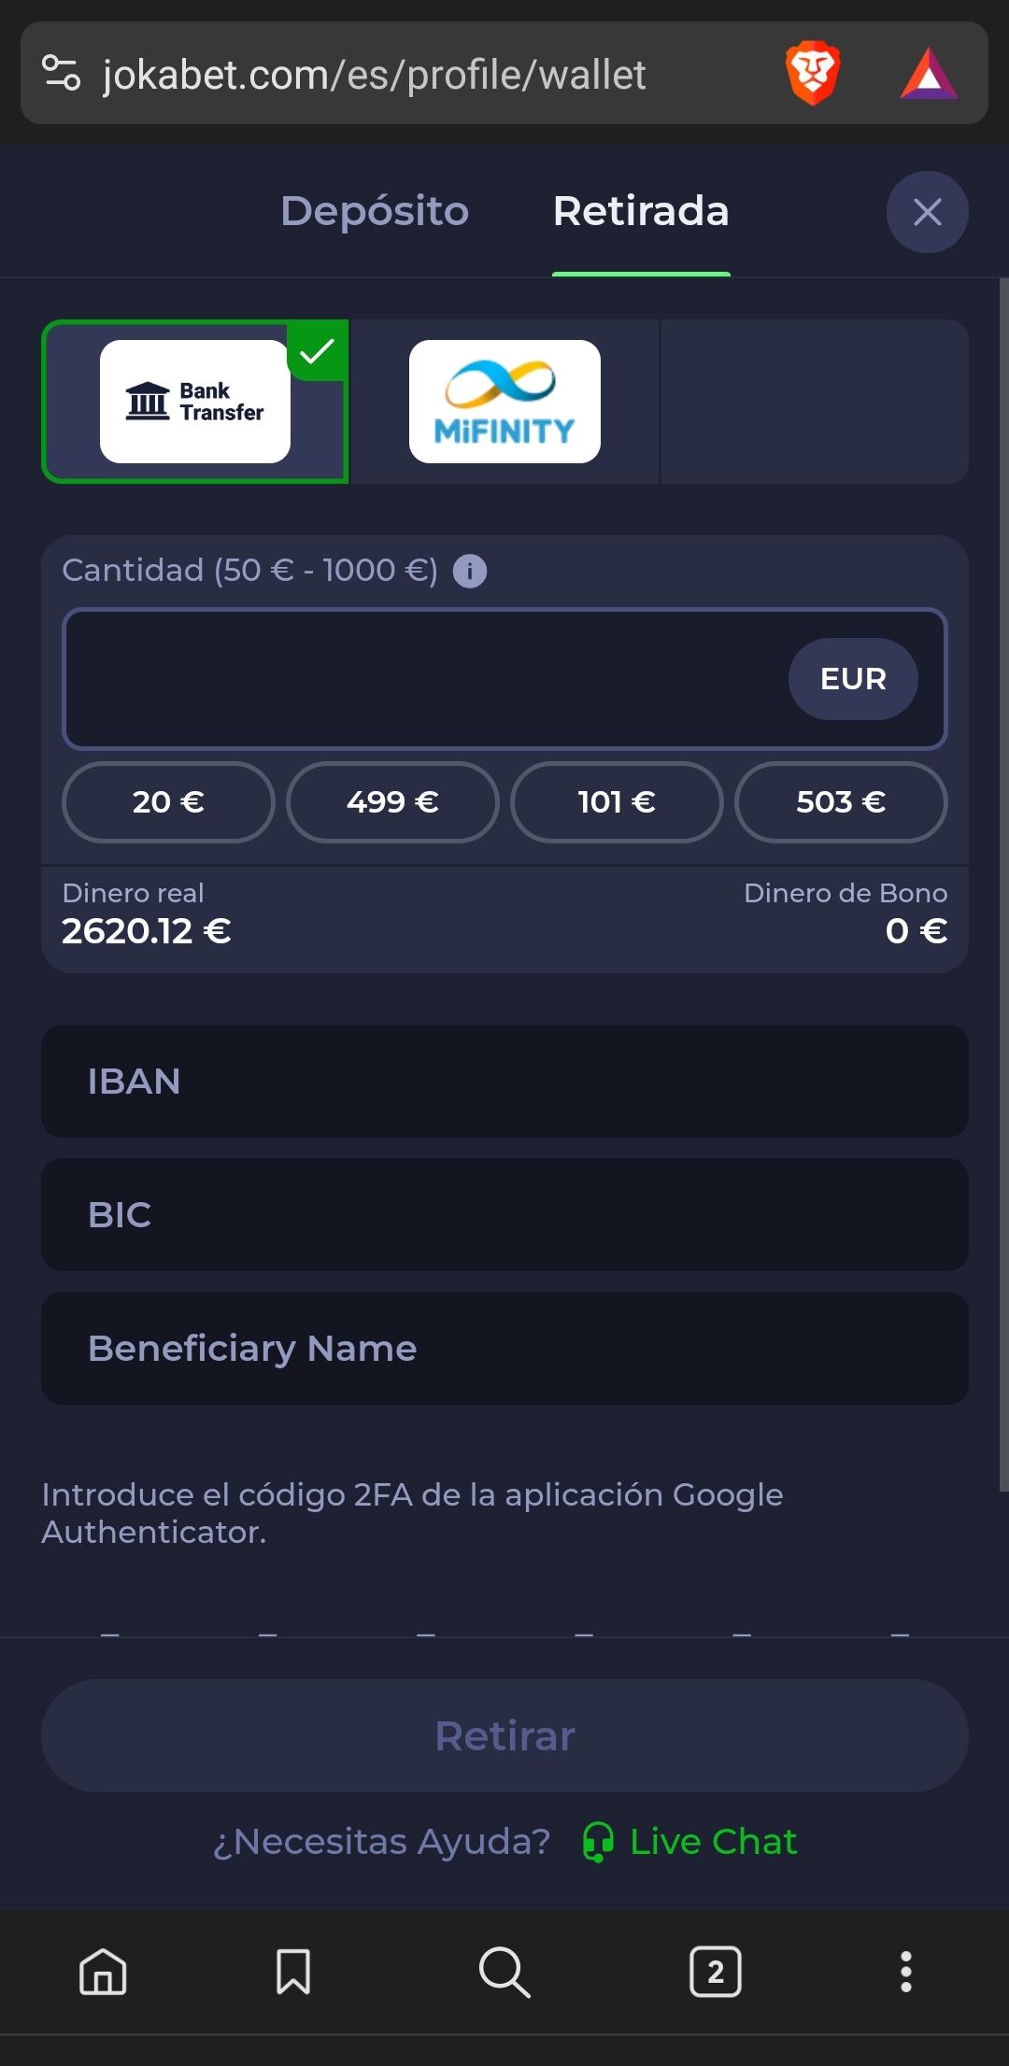Select Bank Transfer payment method
The image size is (1009, 2066).
pyautogui.click(x=195, y=402)
